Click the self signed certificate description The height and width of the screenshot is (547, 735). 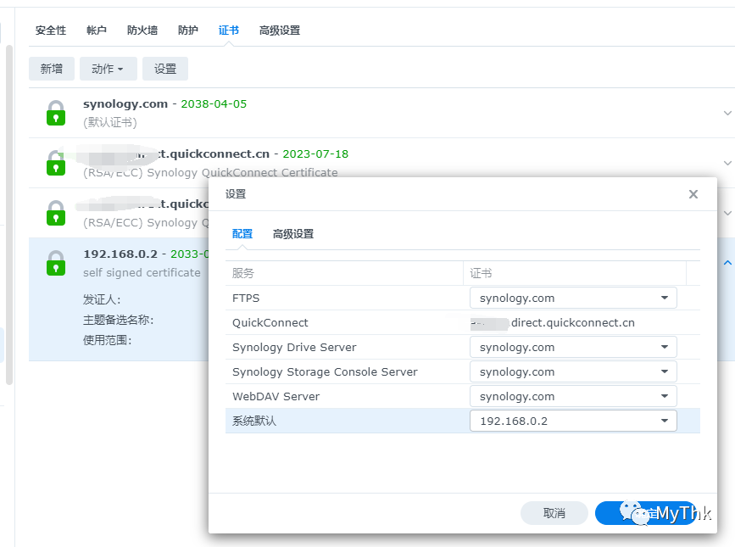point(142,273)
